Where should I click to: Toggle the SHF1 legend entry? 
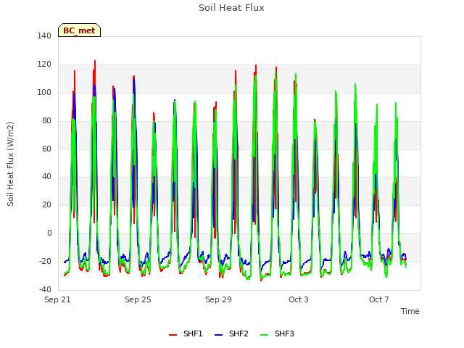[x=186, y=334]
